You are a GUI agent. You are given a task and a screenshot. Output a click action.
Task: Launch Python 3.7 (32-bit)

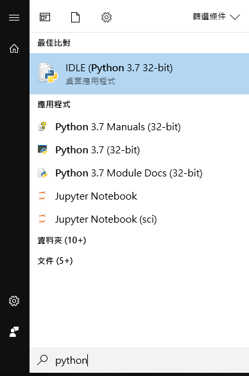139,150
